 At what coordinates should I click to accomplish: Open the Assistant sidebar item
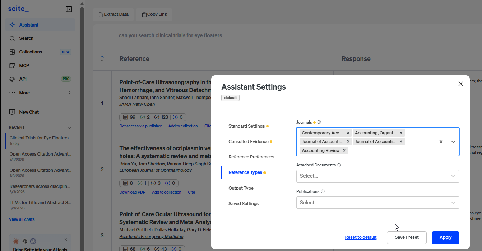[x=40, y=25]
